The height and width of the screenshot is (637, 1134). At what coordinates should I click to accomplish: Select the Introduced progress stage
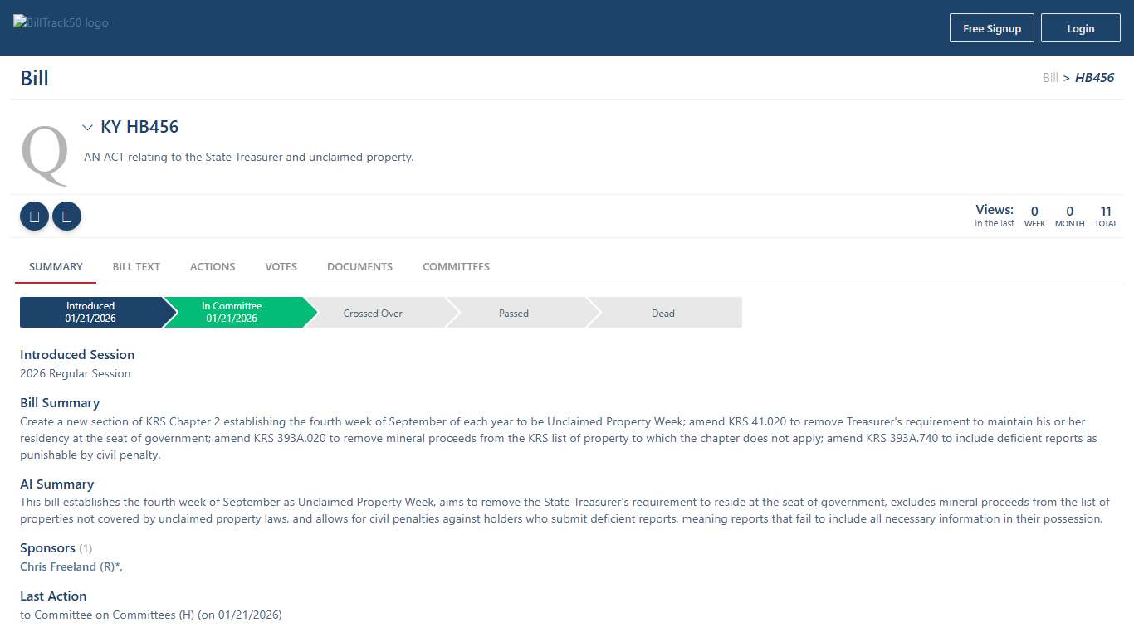[90, 313]
